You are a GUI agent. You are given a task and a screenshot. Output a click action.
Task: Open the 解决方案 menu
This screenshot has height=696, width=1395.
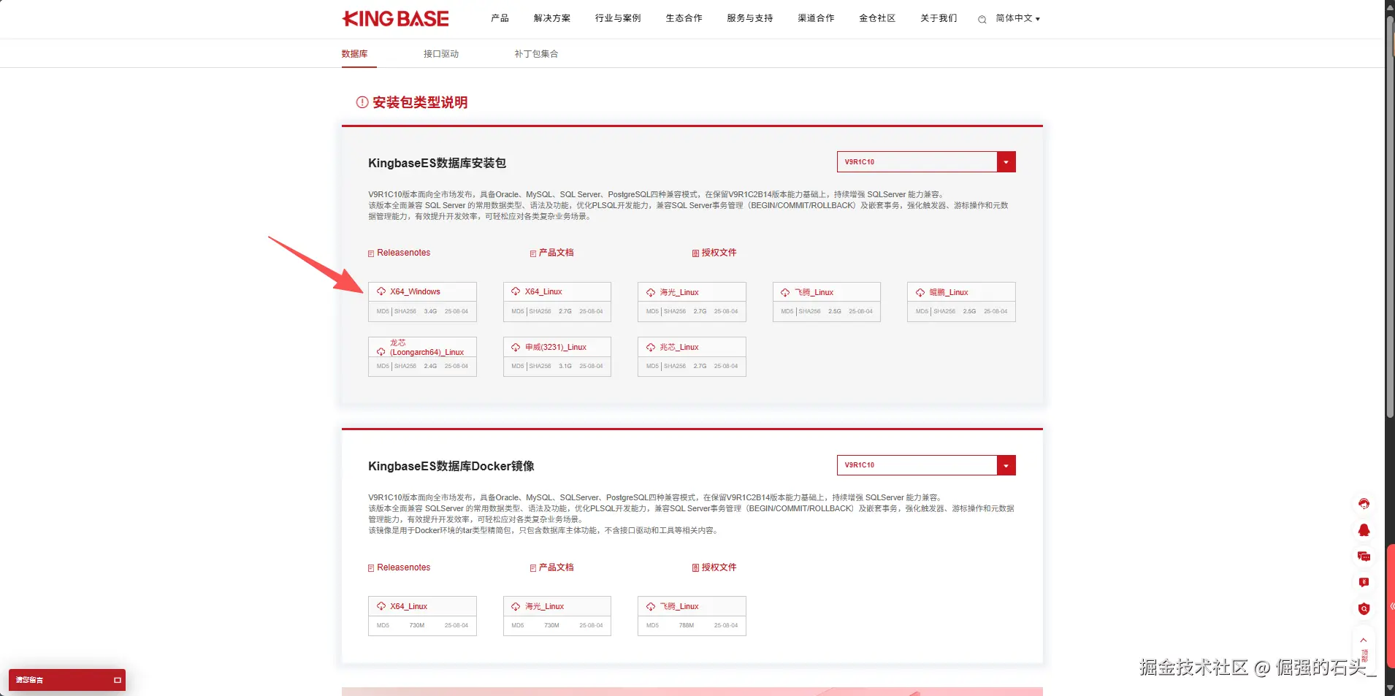pos(552,18)
